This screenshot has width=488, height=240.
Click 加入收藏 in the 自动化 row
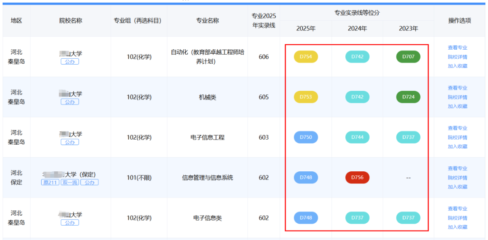pos(457,66)
